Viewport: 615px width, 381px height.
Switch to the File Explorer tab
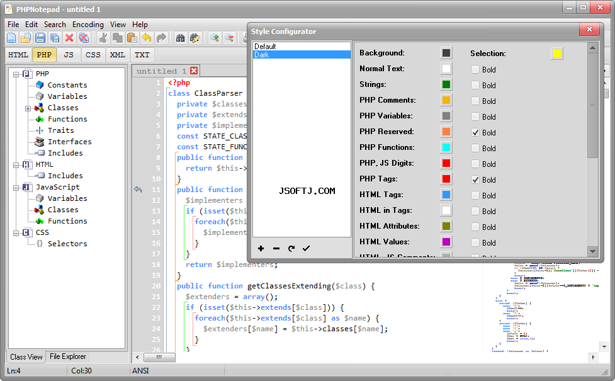[68, 356]
